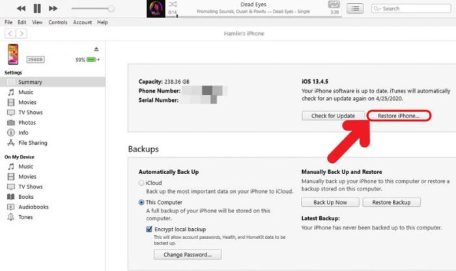The width and height of the screenshot is (456, 271).
Task: Click the Serial Number label
Action: point(158,100)
